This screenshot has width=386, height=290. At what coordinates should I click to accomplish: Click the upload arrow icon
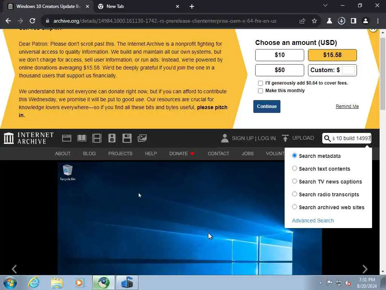click(285, 138)
